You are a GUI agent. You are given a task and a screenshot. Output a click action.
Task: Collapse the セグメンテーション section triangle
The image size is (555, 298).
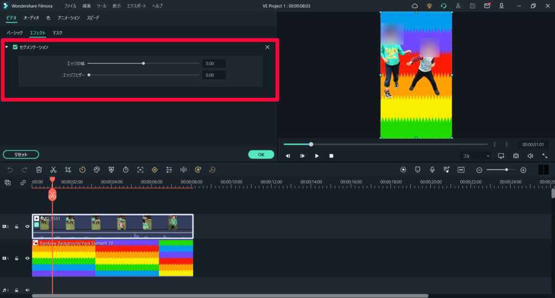pos(7,47)
